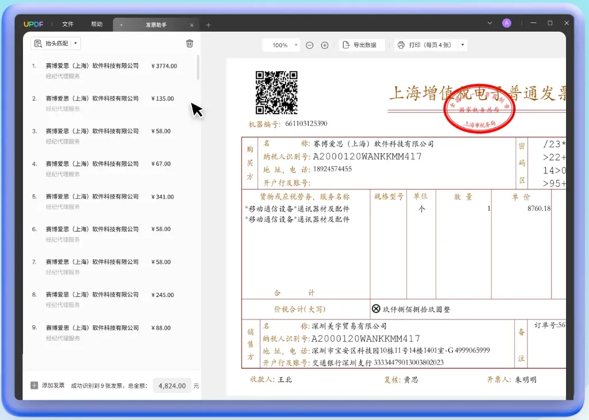
Task: Select invoice 6 row ¥58.00
Action: click(x=111, y=234)
